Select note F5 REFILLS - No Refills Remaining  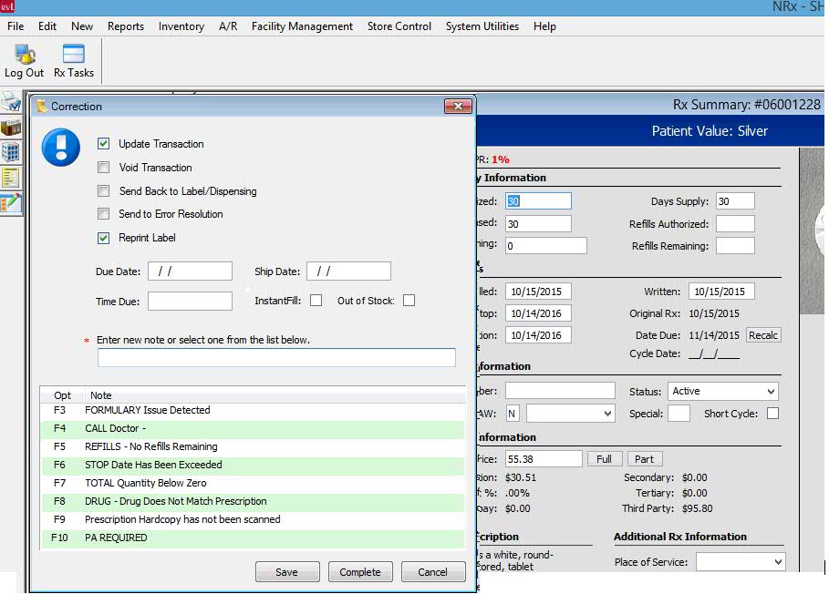(x=253, y=446)
